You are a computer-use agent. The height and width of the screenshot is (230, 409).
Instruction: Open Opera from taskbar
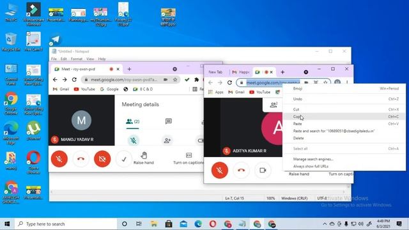pos(213,224)
